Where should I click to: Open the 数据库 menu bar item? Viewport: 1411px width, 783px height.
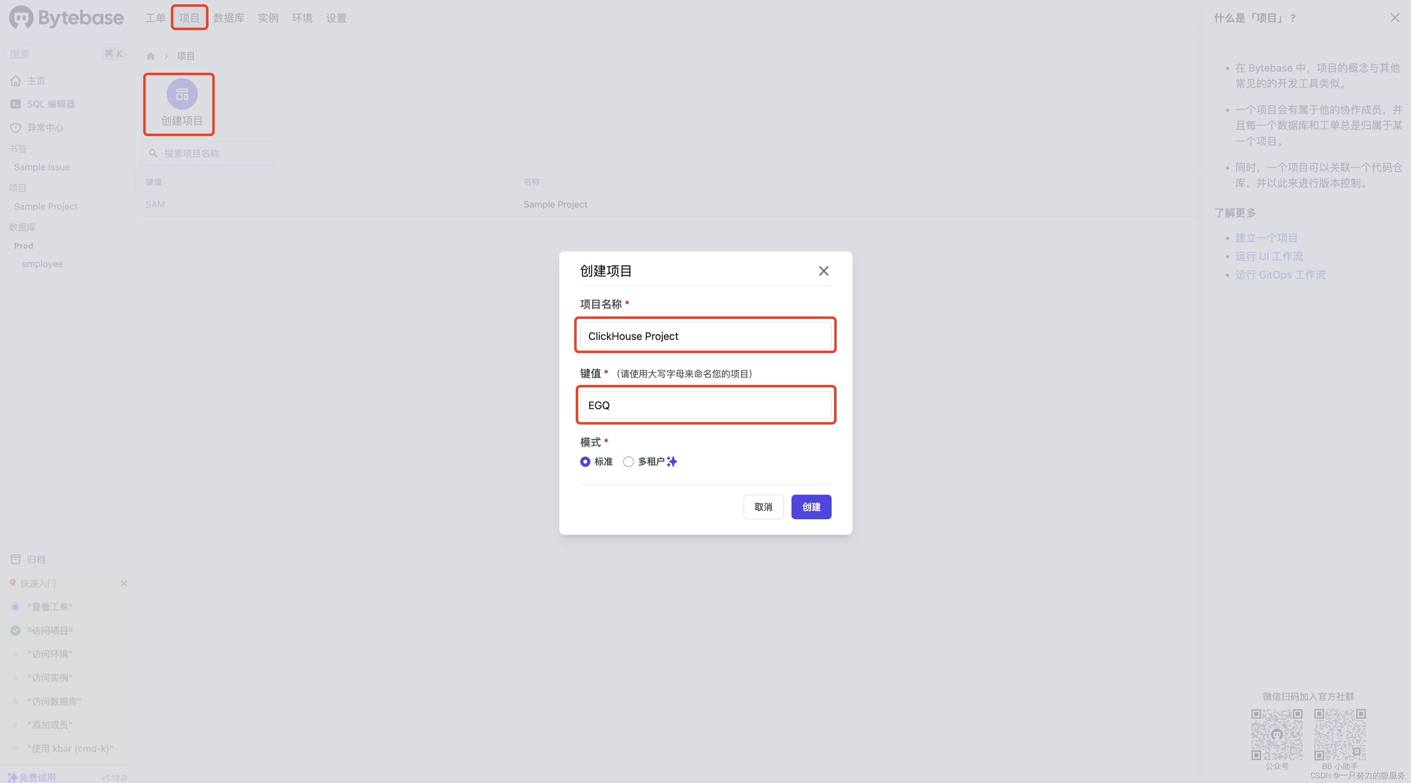[x=229, y=17]
